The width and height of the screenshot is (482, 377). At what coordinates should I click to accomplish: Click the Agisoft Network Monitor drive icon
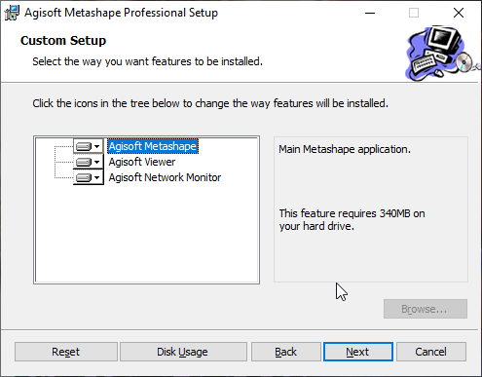(x=84, y=177)
